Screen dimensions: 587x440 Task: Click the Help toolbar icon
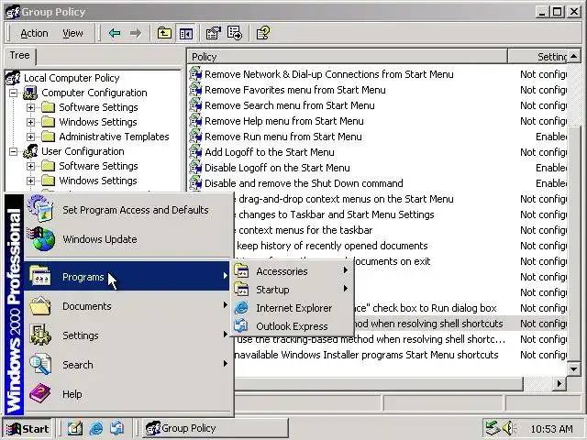263,33
